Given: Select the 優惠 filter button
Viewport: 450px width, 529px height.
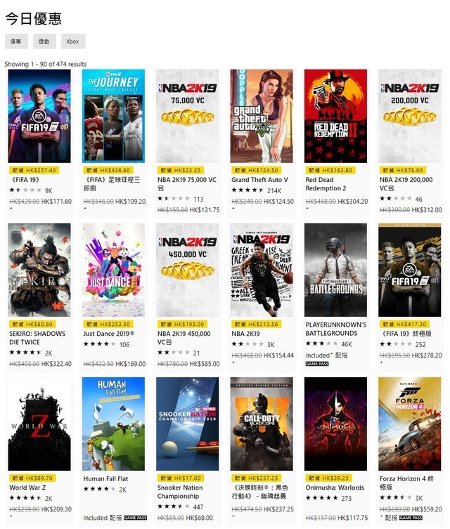Looking at the screenshot, I should (16, 41).
